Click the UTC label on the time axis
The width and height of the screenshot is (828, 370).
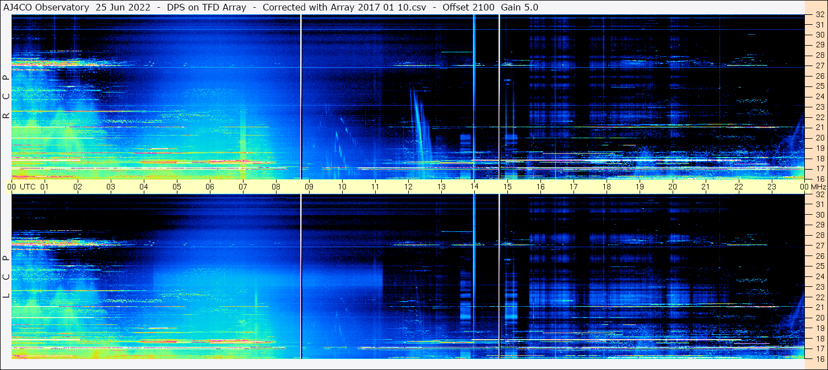click(28, 187)
